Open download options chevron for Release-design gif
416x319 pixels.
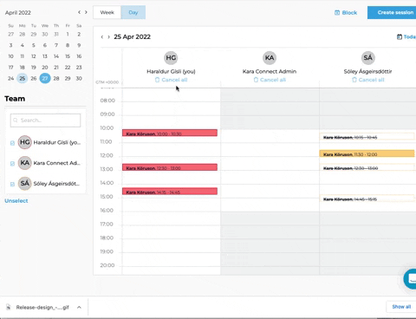tap(79, 307)
